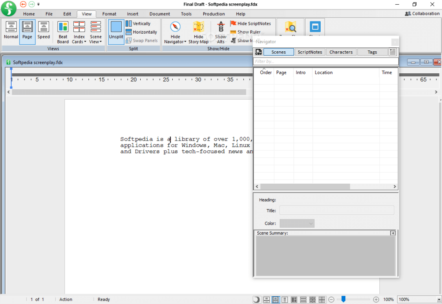Open the Production ribbon tab
Image resolution: width=442 pixels, height=304 pixels.
214,14
